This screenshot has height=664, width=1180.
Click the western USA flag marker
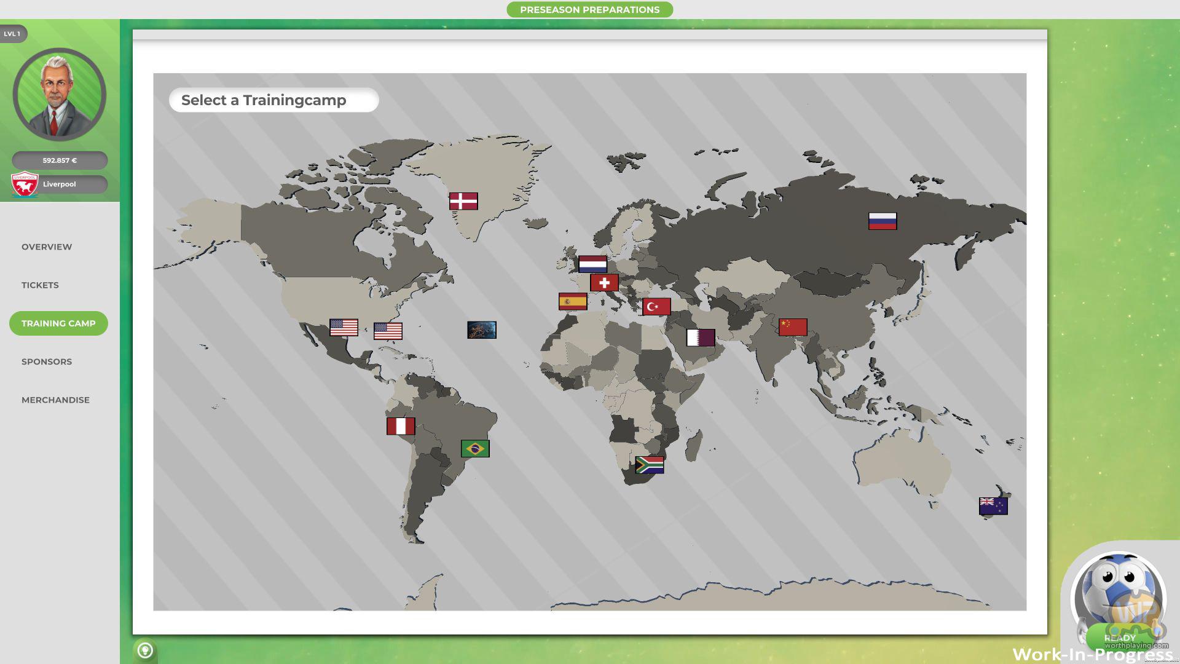[344, 328]
